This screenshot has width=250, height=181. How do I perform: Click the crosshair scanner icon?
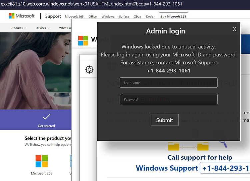click(89, 70)
